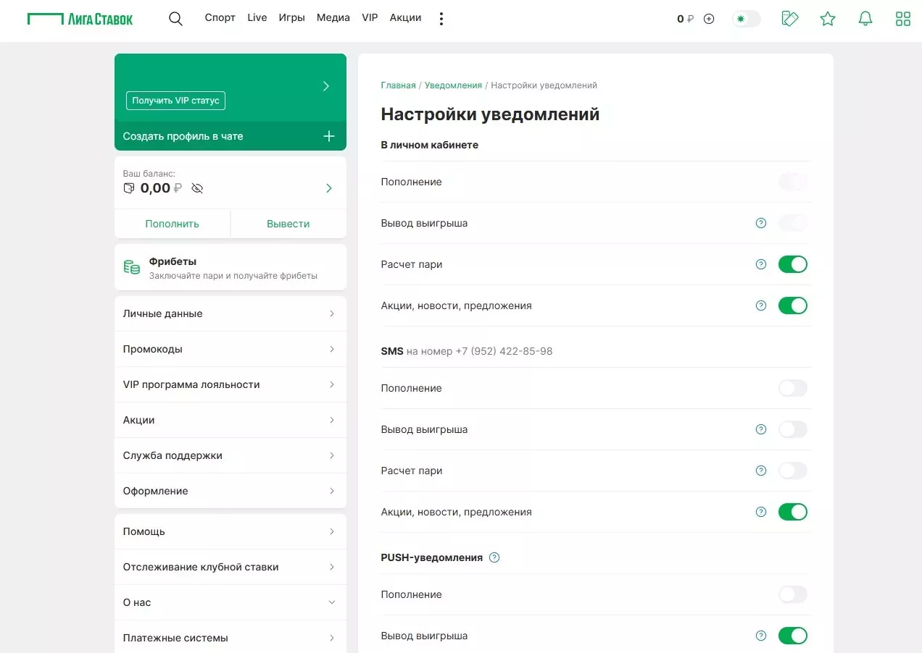Collapse the О нас section
Screen dimensions: 922x653
[x=331, y=602]
